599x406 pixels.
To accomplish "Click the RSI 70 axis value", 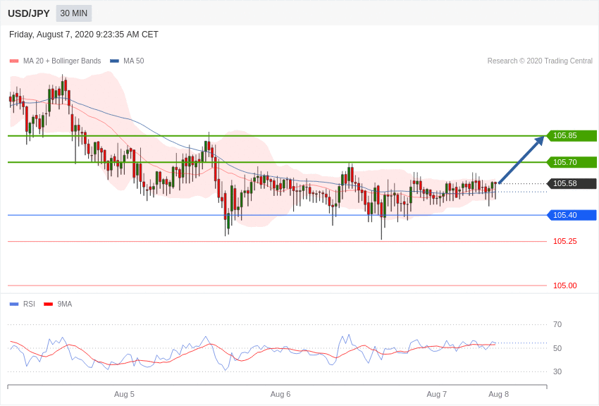I will [x=557, y=325].
